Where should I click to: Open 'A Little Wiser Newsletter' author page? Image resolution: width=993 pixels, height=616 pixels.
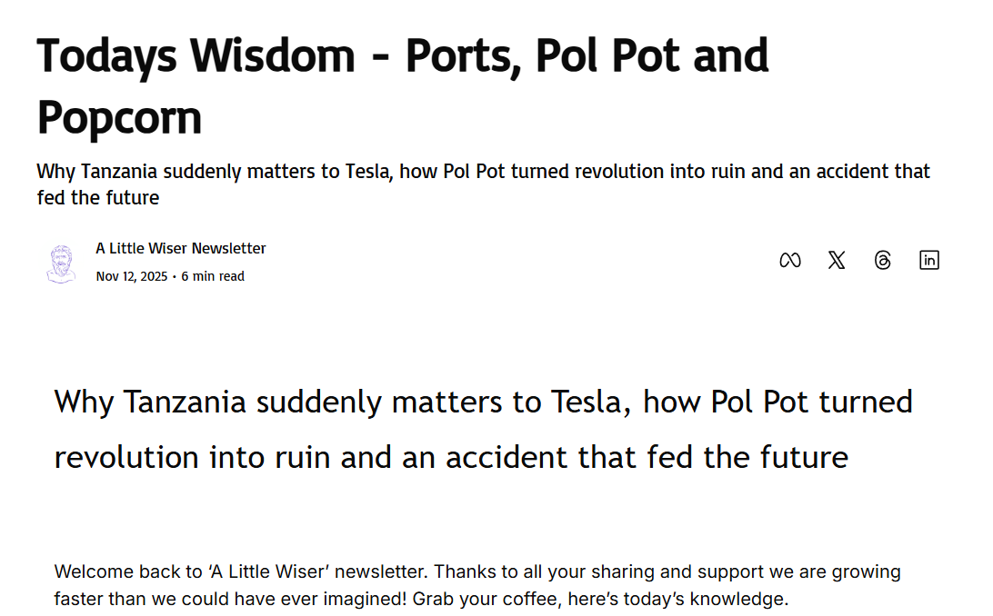click(180, 247)
